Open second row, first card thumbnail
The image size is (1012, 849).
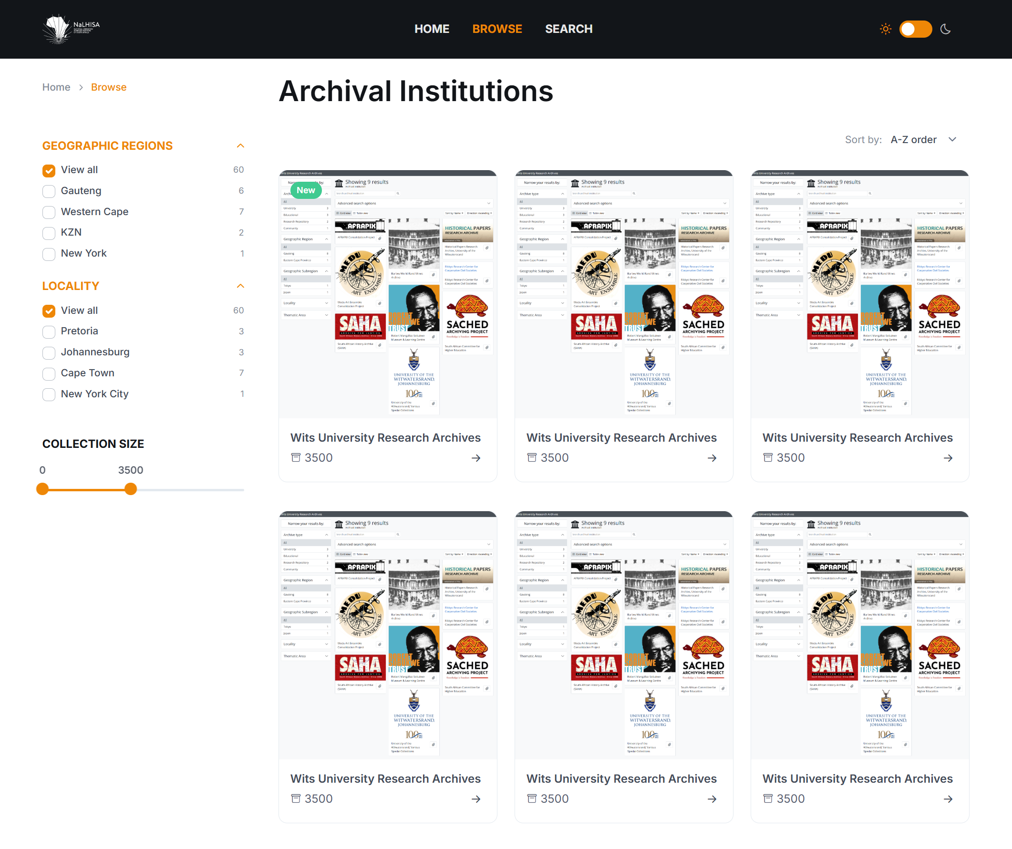point(388,635)
